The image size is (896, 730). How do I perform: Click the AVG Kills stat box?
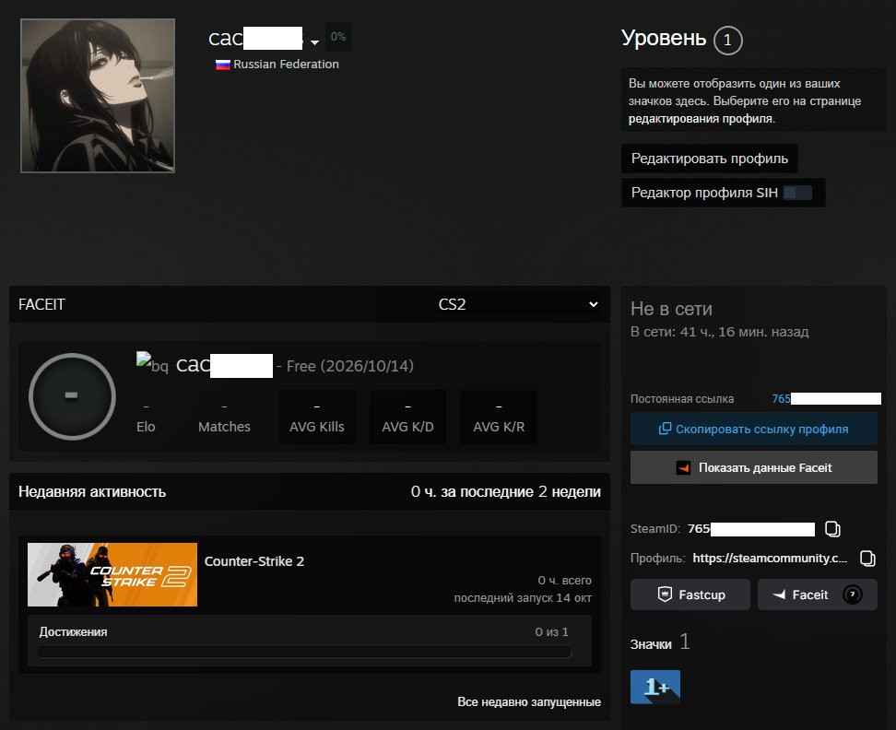pyautogui.click(x=316, y=417)
